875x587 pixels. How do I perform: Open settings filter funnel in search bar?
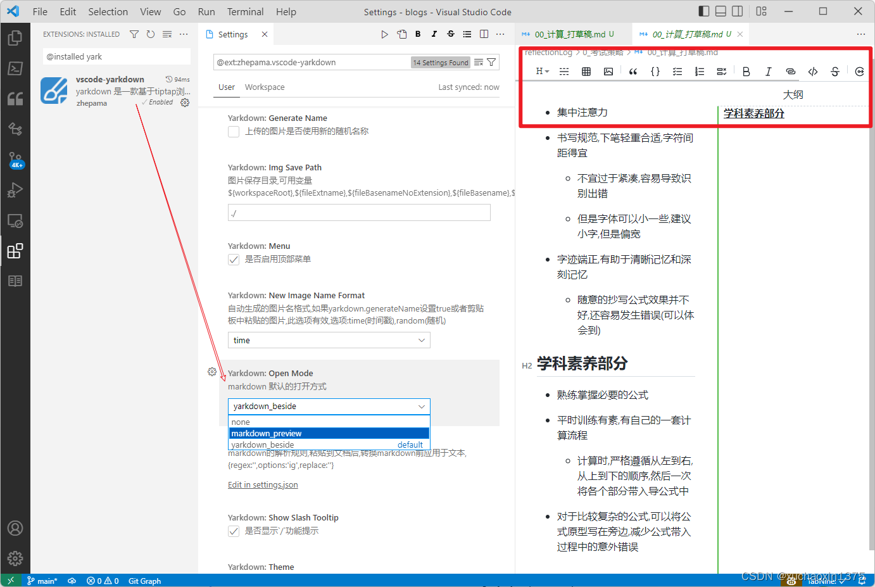[x=491, y=62]
